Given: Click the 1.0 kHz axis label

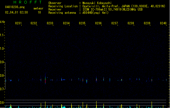Looking at the screenshot, I should 2,48.
